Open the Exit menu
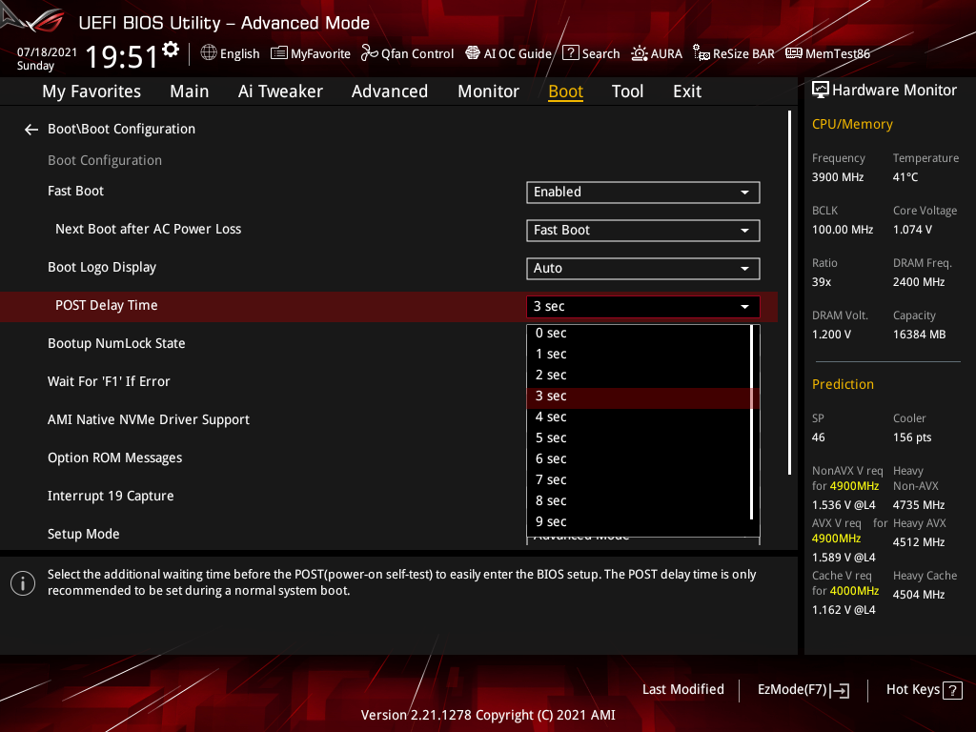 [x=686, y=91]
